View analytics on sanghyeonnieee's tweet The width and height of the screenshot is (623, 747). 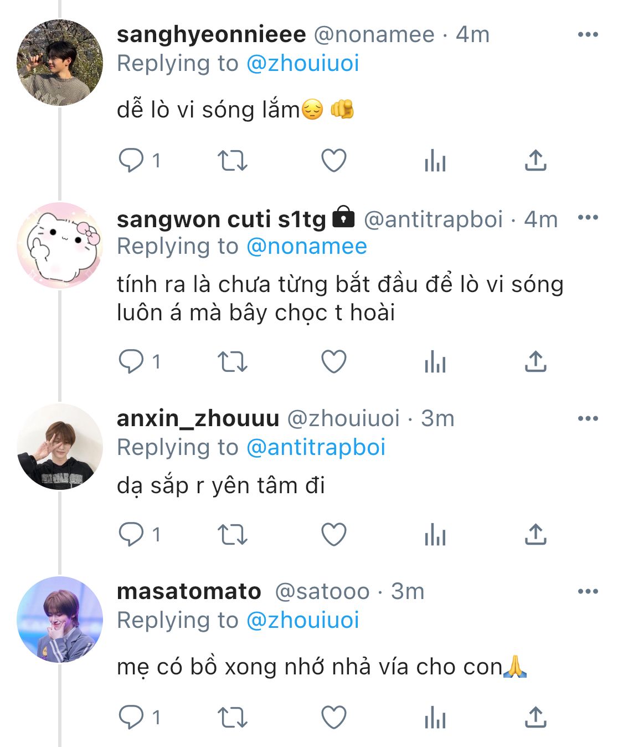tap(435, 161)
